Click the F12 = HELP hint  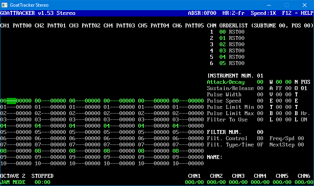[x=298, y=13]
